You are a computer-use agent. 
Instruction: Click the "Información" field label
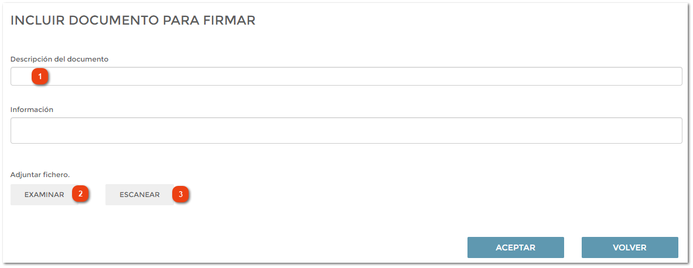coord(32,110)
